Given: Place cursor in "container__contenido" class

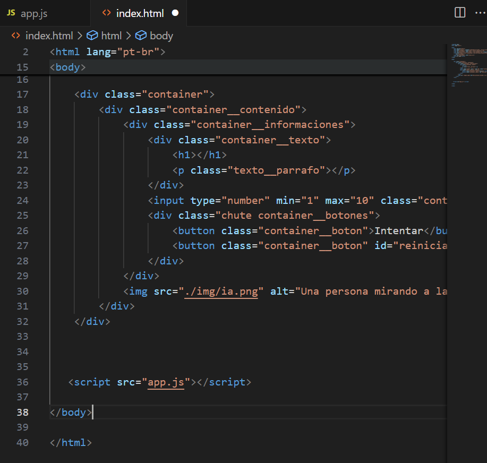Looking at the screenshot, I should tap(234, 109).
